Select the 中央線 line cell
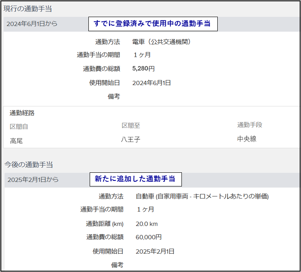This screenshot has height=272, width=301. (x=247, y=139)
